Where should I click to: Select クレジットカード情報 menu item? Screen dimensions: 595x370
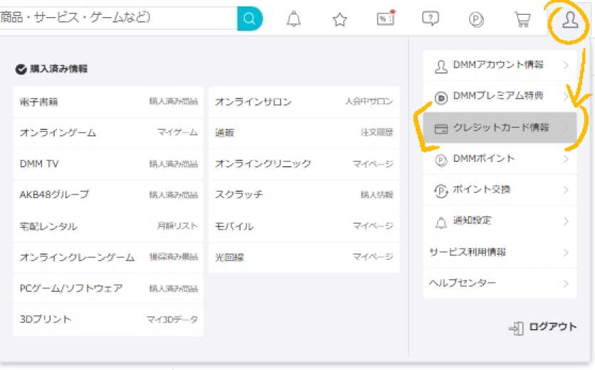click(x=500, y=128)
